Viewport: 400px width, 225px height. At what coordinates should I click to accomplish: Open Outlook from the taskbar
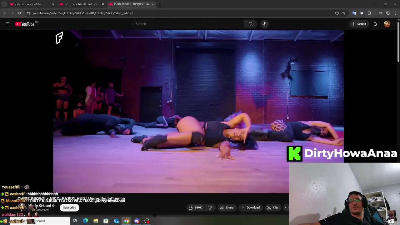[116, 221]
